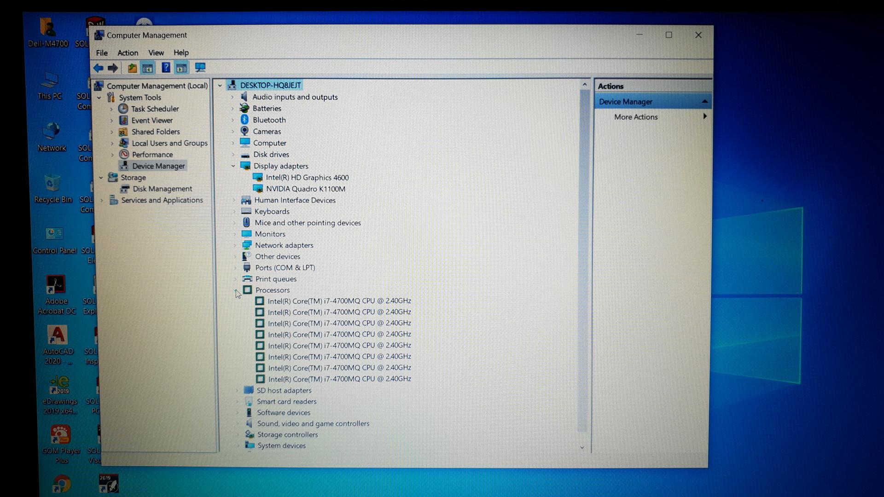Select Event Viewer in System Tools
Screen dimensions: 884x497
point(152,121)
